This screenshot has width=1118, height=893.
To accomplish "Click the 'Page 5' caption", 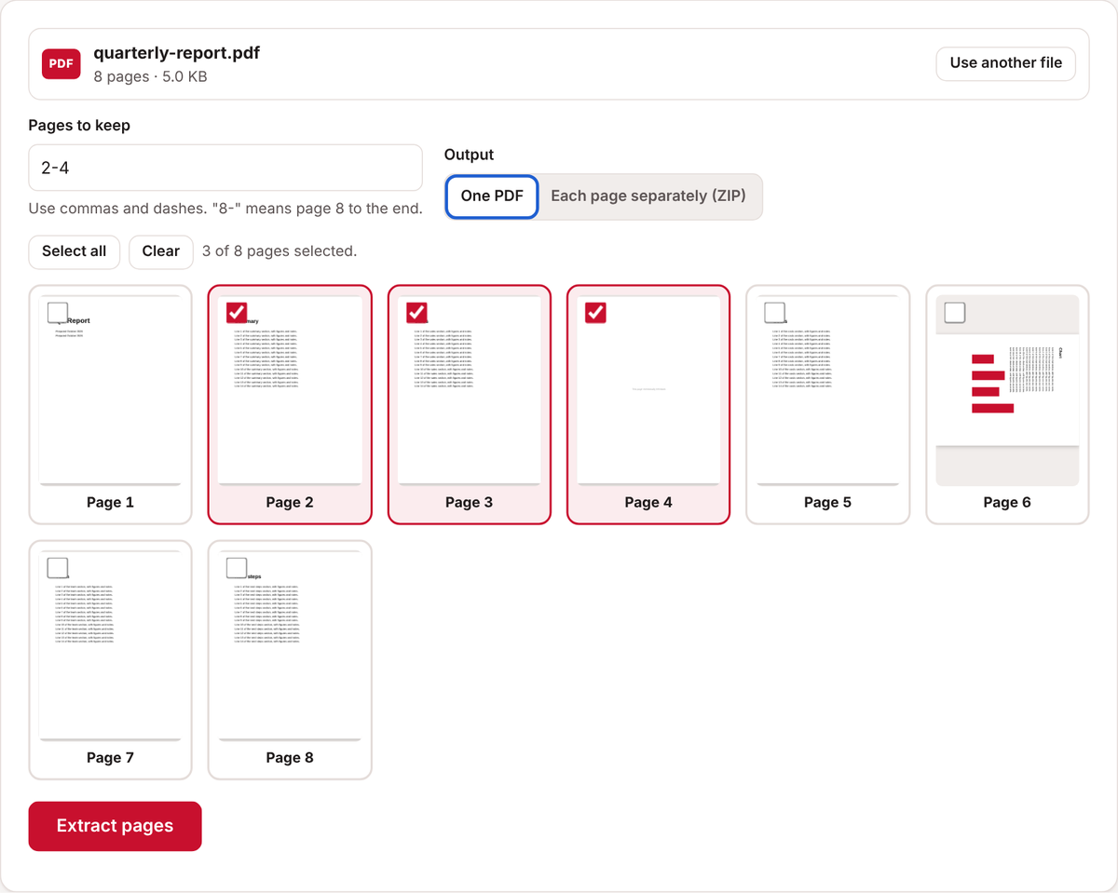I will 828,502.
